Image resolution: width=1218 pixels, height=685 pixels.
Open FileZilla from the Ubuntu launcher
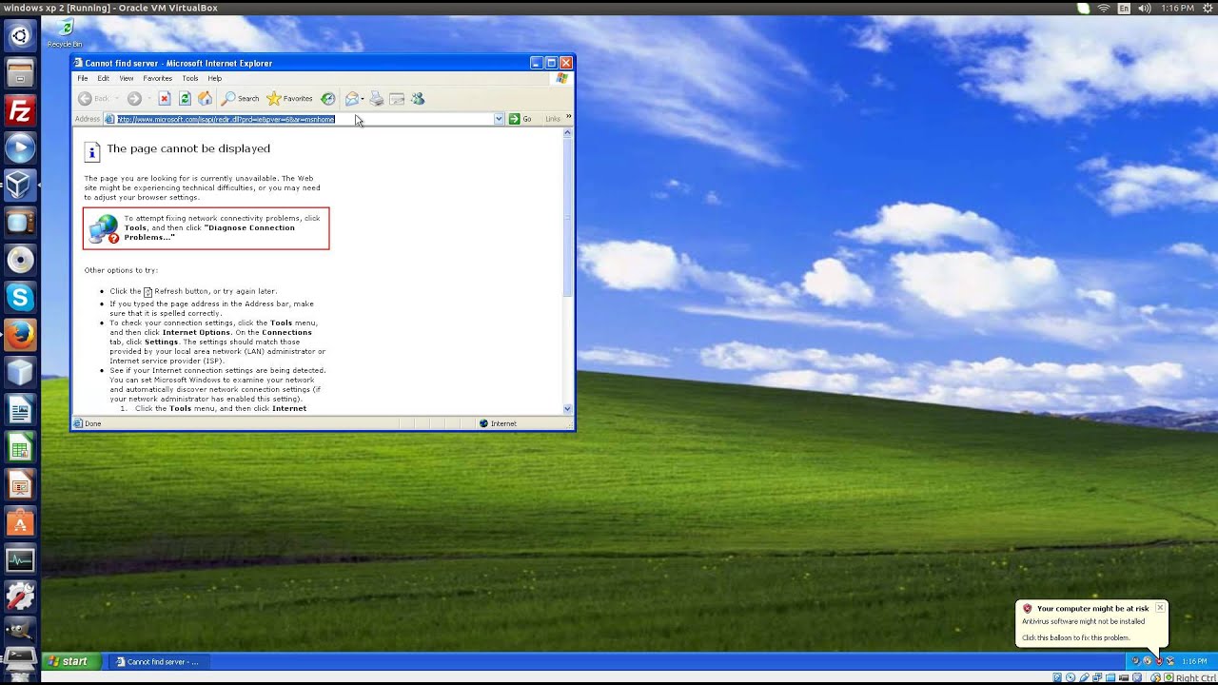(x=20, y=110)
